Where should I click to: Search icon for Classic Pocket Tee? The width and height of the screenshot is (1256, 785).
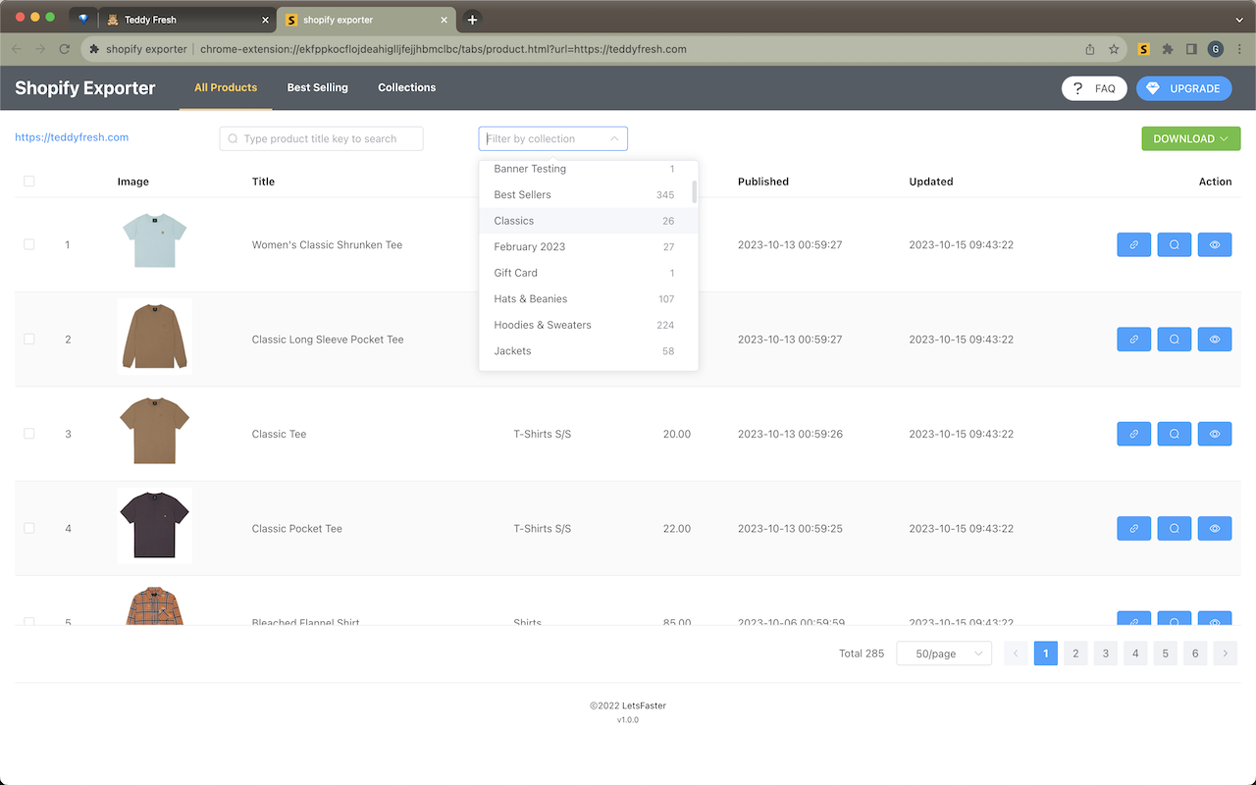(1174, 528)
